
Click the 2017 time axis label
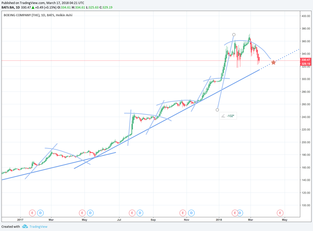20,220
